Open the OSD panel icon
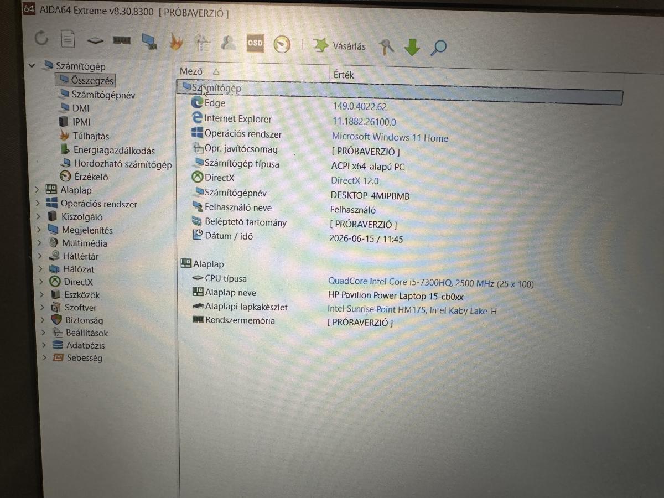This screenshot has height=498, width=664. 255,43
